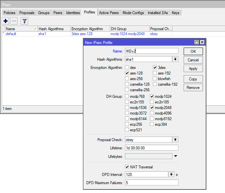Open the DPD Interval dropdown arrow
The width and height of the screenshot is (225, 193).
click(x=171, y=175)
